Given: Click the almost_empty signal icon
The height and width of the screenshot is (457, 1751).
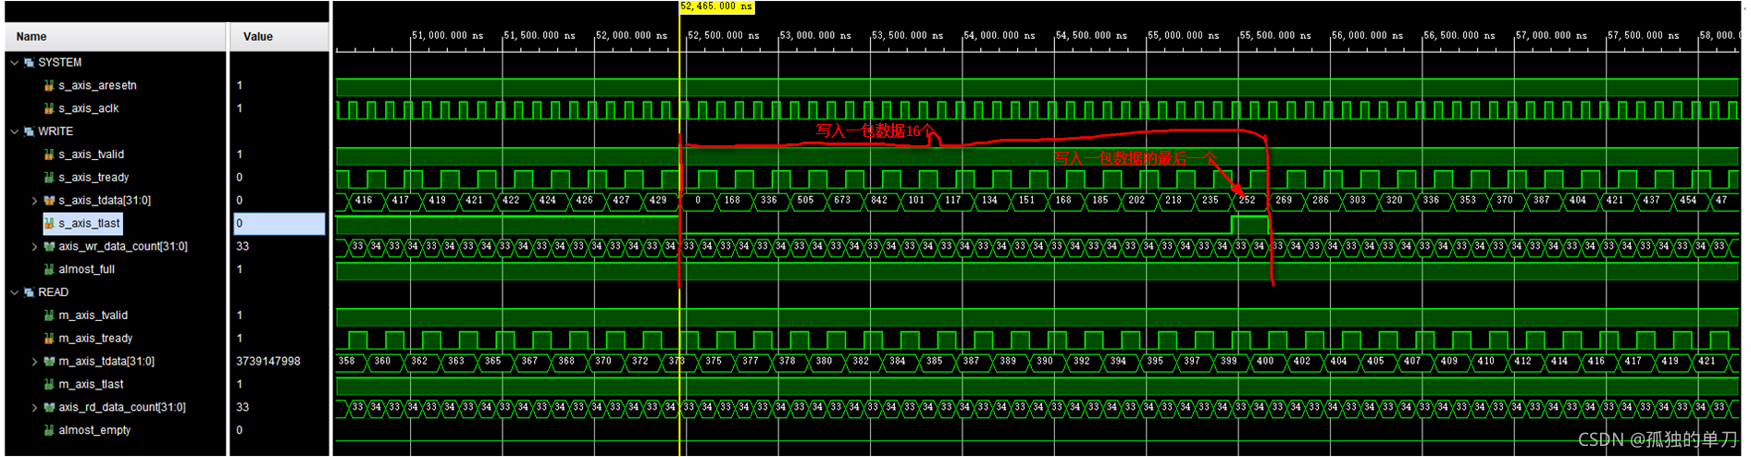Looking at the screenshot, I should [49, 430].
